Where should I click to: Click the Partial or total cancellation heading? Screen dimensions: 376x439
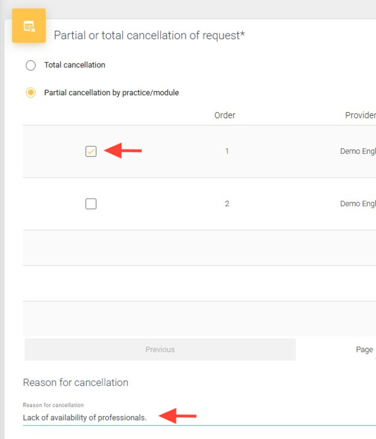(x=149, y=35)
